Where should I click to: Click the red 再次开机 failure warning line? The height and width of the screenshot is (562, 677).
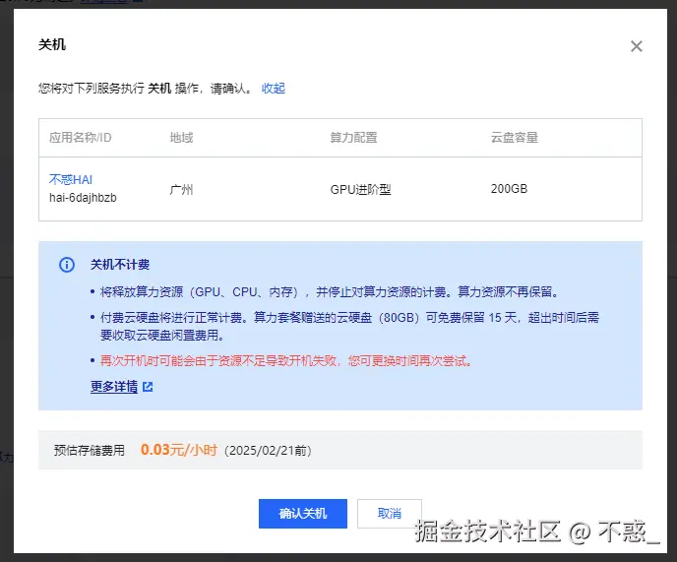tap(286, 360)
